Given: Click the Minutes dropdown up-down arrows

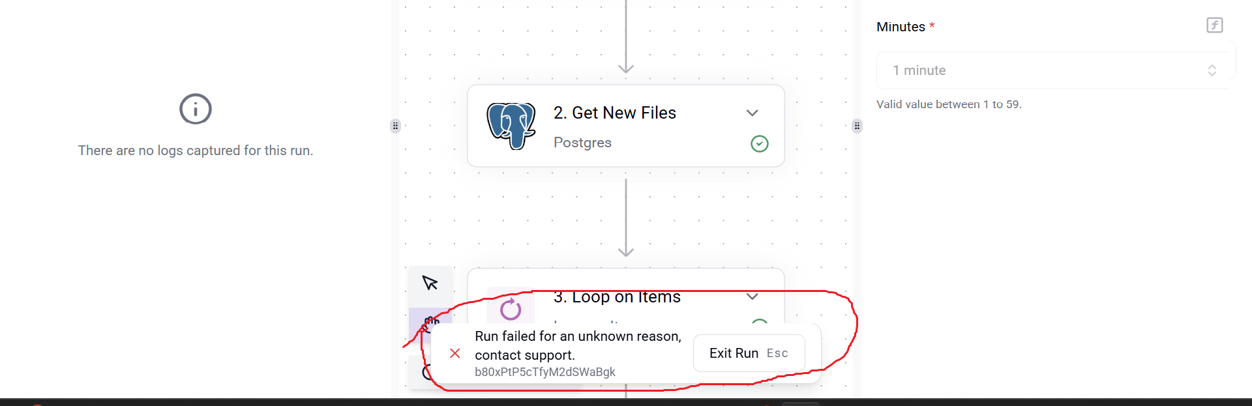Looking at the screenshot, I should (x=1212, y=70).
